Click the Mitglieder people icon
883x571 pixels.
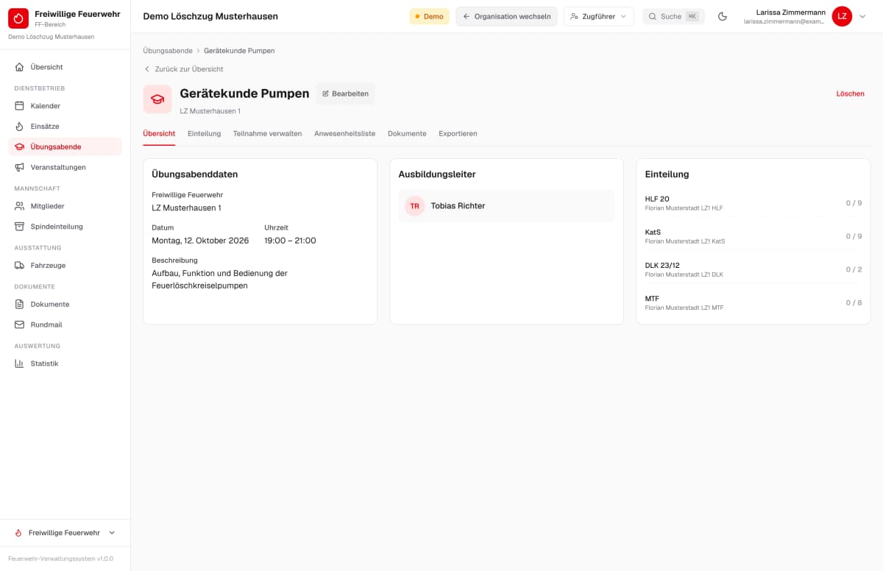click(20, 206)
